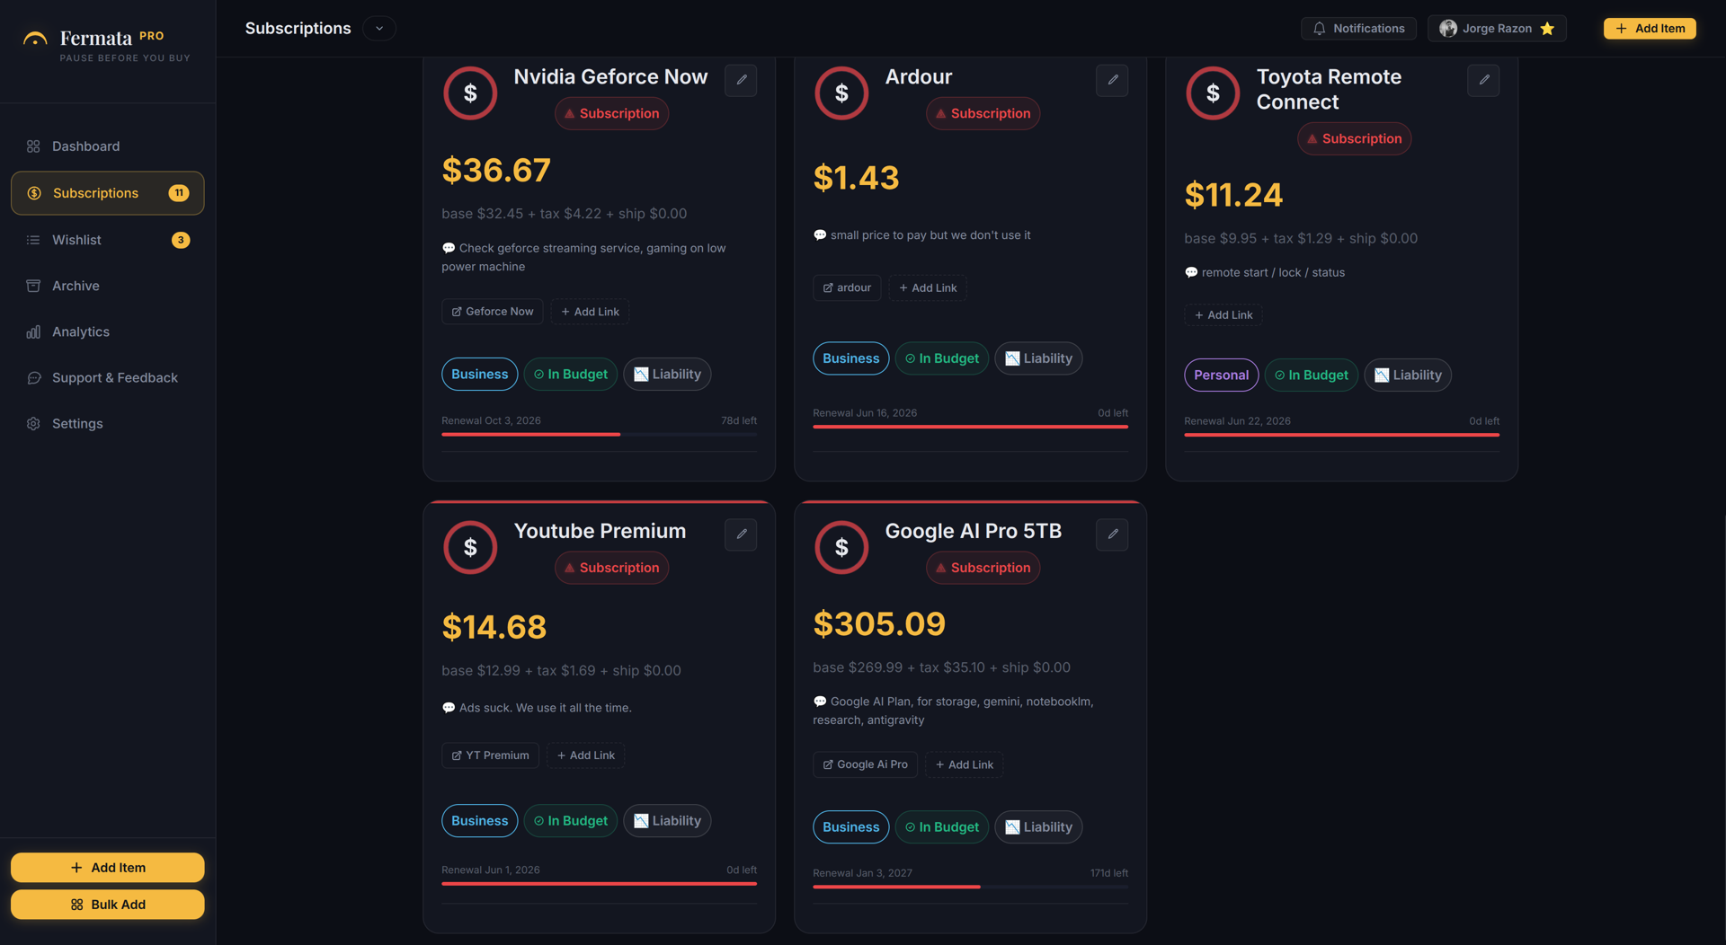Expand the Subscriptions title dropdown chevron
1726x945 pixels.
379,29
